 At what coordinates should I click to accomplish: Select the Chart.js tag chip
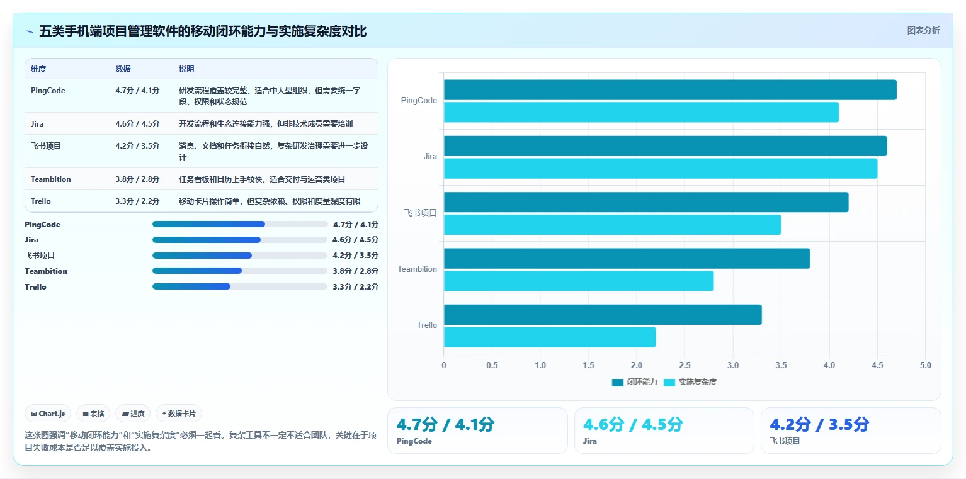coord(48,414)
